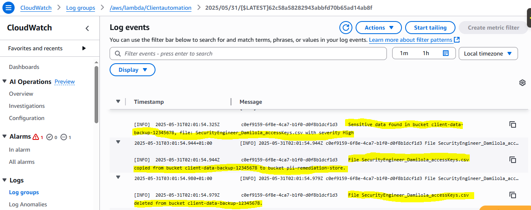Image resolution: width=531 pixels, height=210 pixels.
Task: Click the search magnifier in filter bar
Action: tap(118, 54)
